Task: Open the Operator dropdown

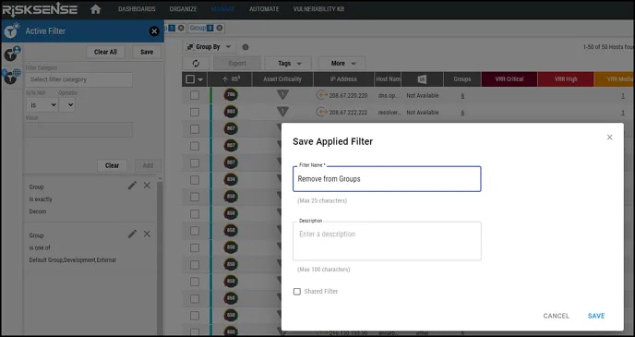Action: pyautogui.click(x=66, y=105)
